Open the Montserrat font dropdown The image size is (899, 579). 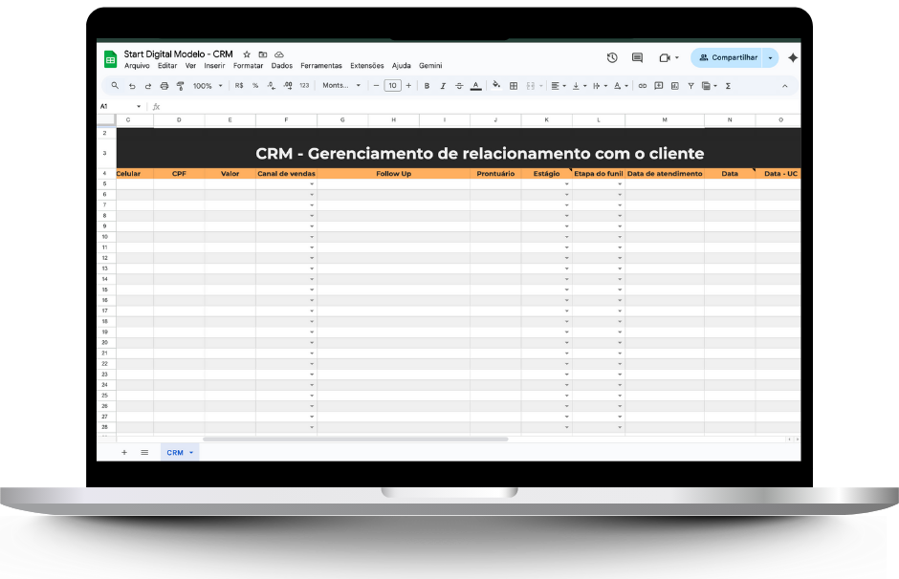(341, 86)
